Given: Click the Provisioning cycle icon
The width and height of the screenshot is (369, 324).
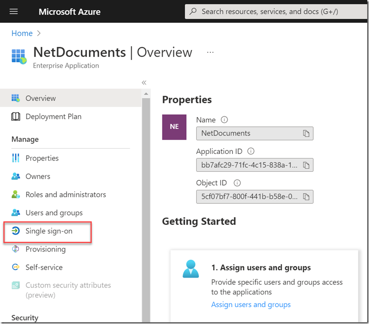Looking at the screenshot, I should [16, 249].
